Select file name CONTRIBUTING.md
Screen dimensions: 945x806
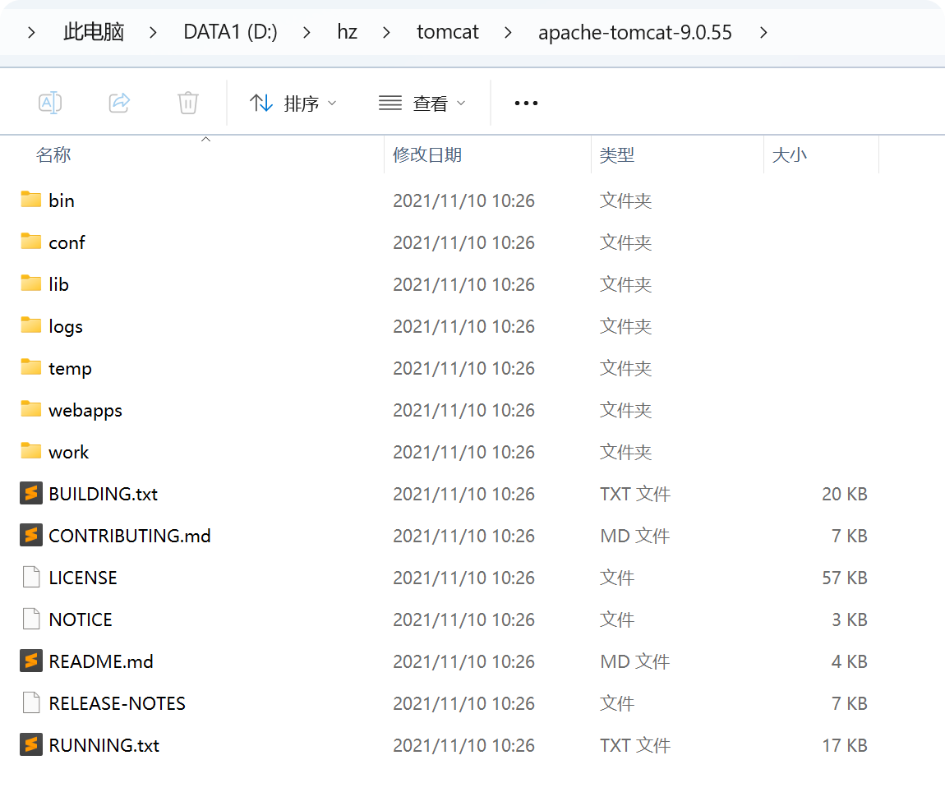click(130, 537)
